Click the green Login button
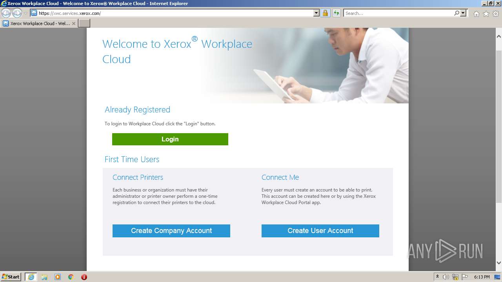This screenshot has width=502, height=282. 170,139
